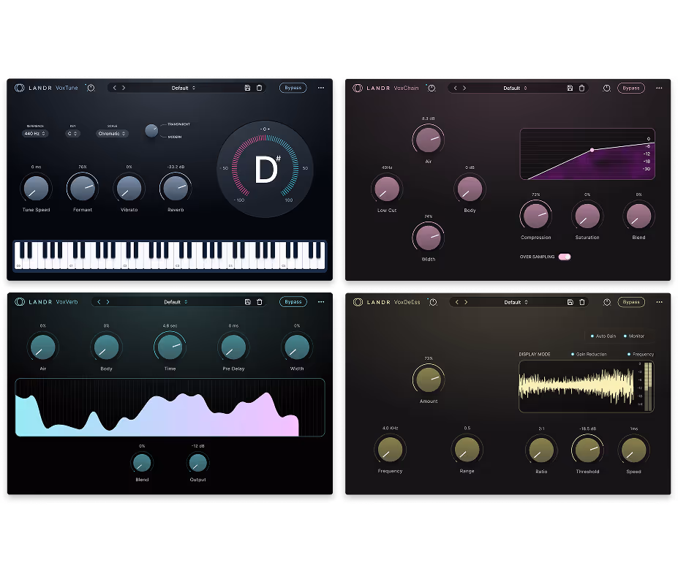Click the Formant knob in VoxTune
Viewport: 678px width, 574px height.
[x=83, y=189]
